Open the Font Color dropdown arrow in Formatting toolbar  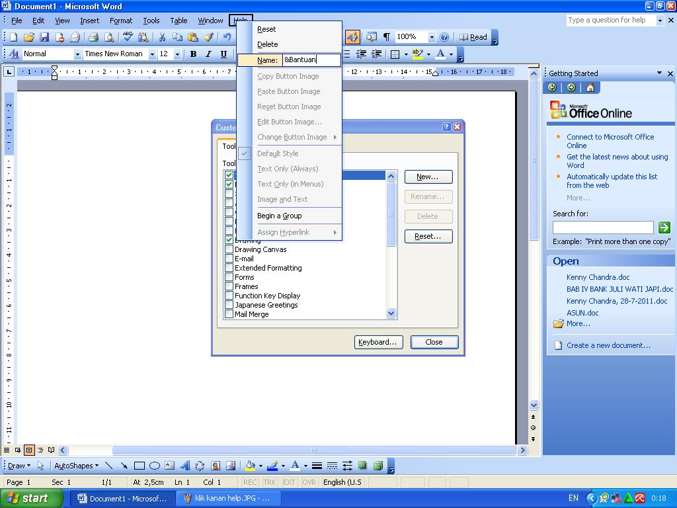[451, 54]
